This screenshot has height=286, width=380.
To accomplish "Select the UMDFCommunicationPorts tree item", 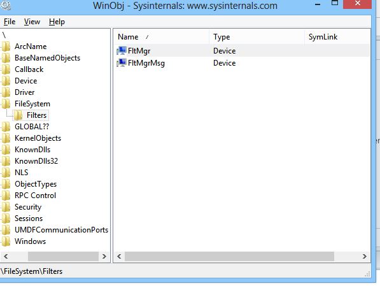I will [61, 230].
